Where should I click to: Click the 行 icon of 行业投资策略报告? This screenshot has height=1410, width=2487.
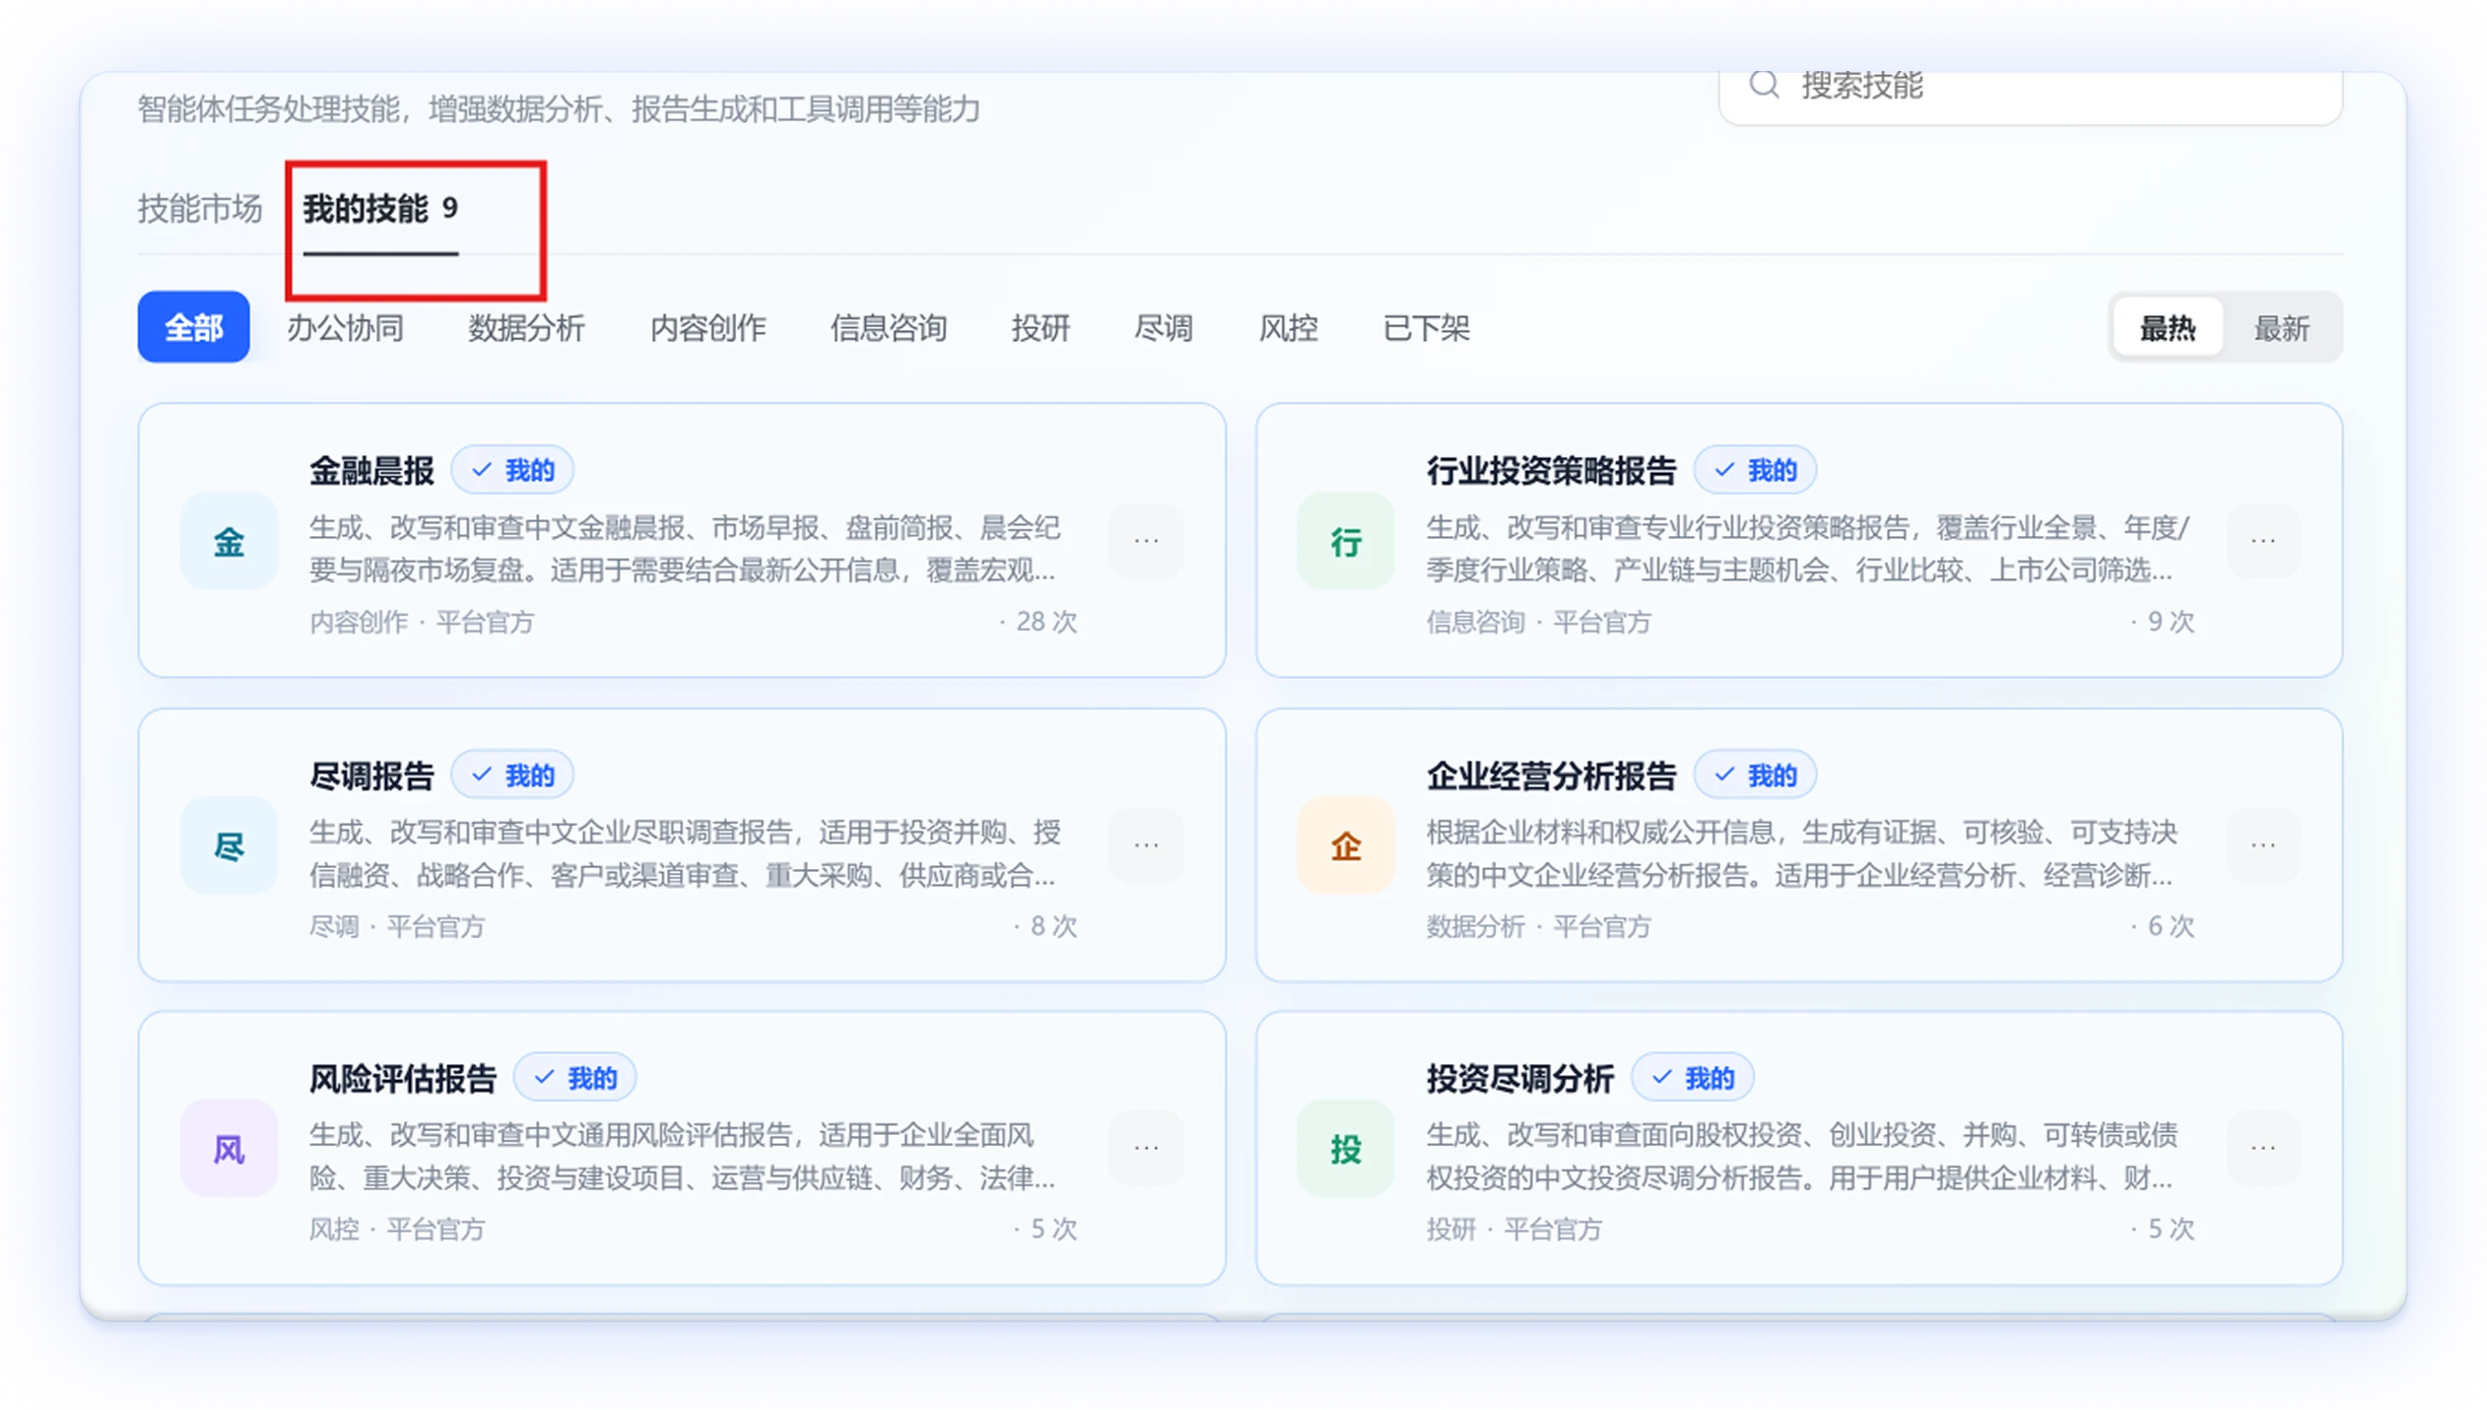click(x=1346, y=541)
